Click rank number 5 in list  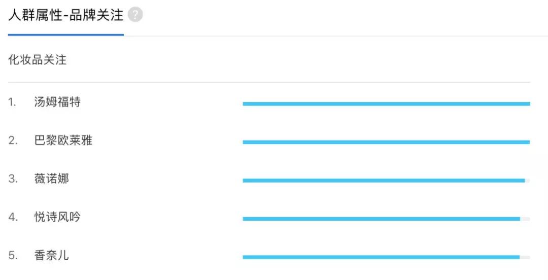coord(13,256)
